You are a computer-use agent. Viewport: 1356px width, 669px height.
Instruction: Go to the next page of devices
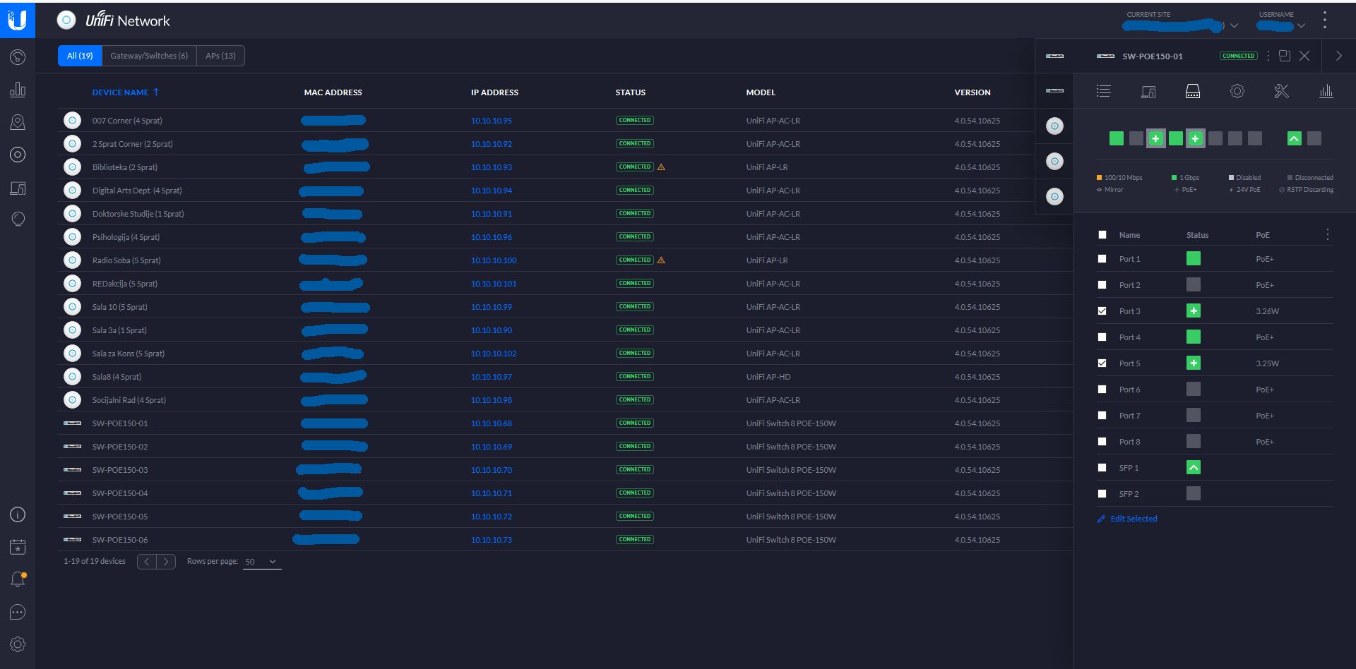point(166,562)
